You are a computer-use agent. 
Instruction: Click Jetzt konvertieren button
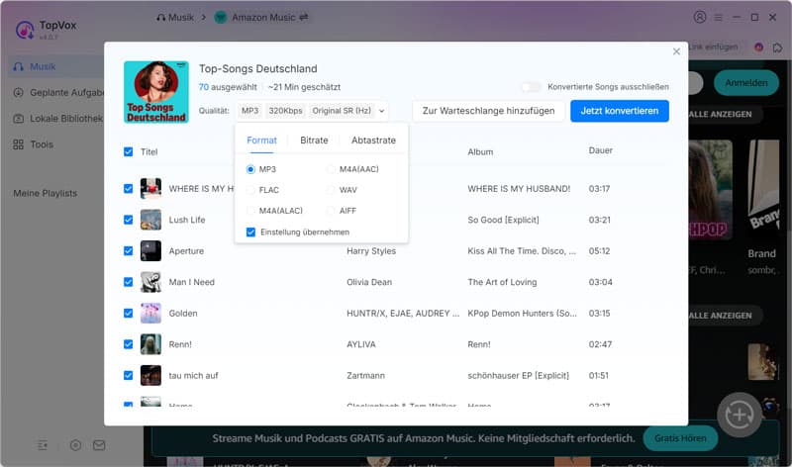(620, 111)
